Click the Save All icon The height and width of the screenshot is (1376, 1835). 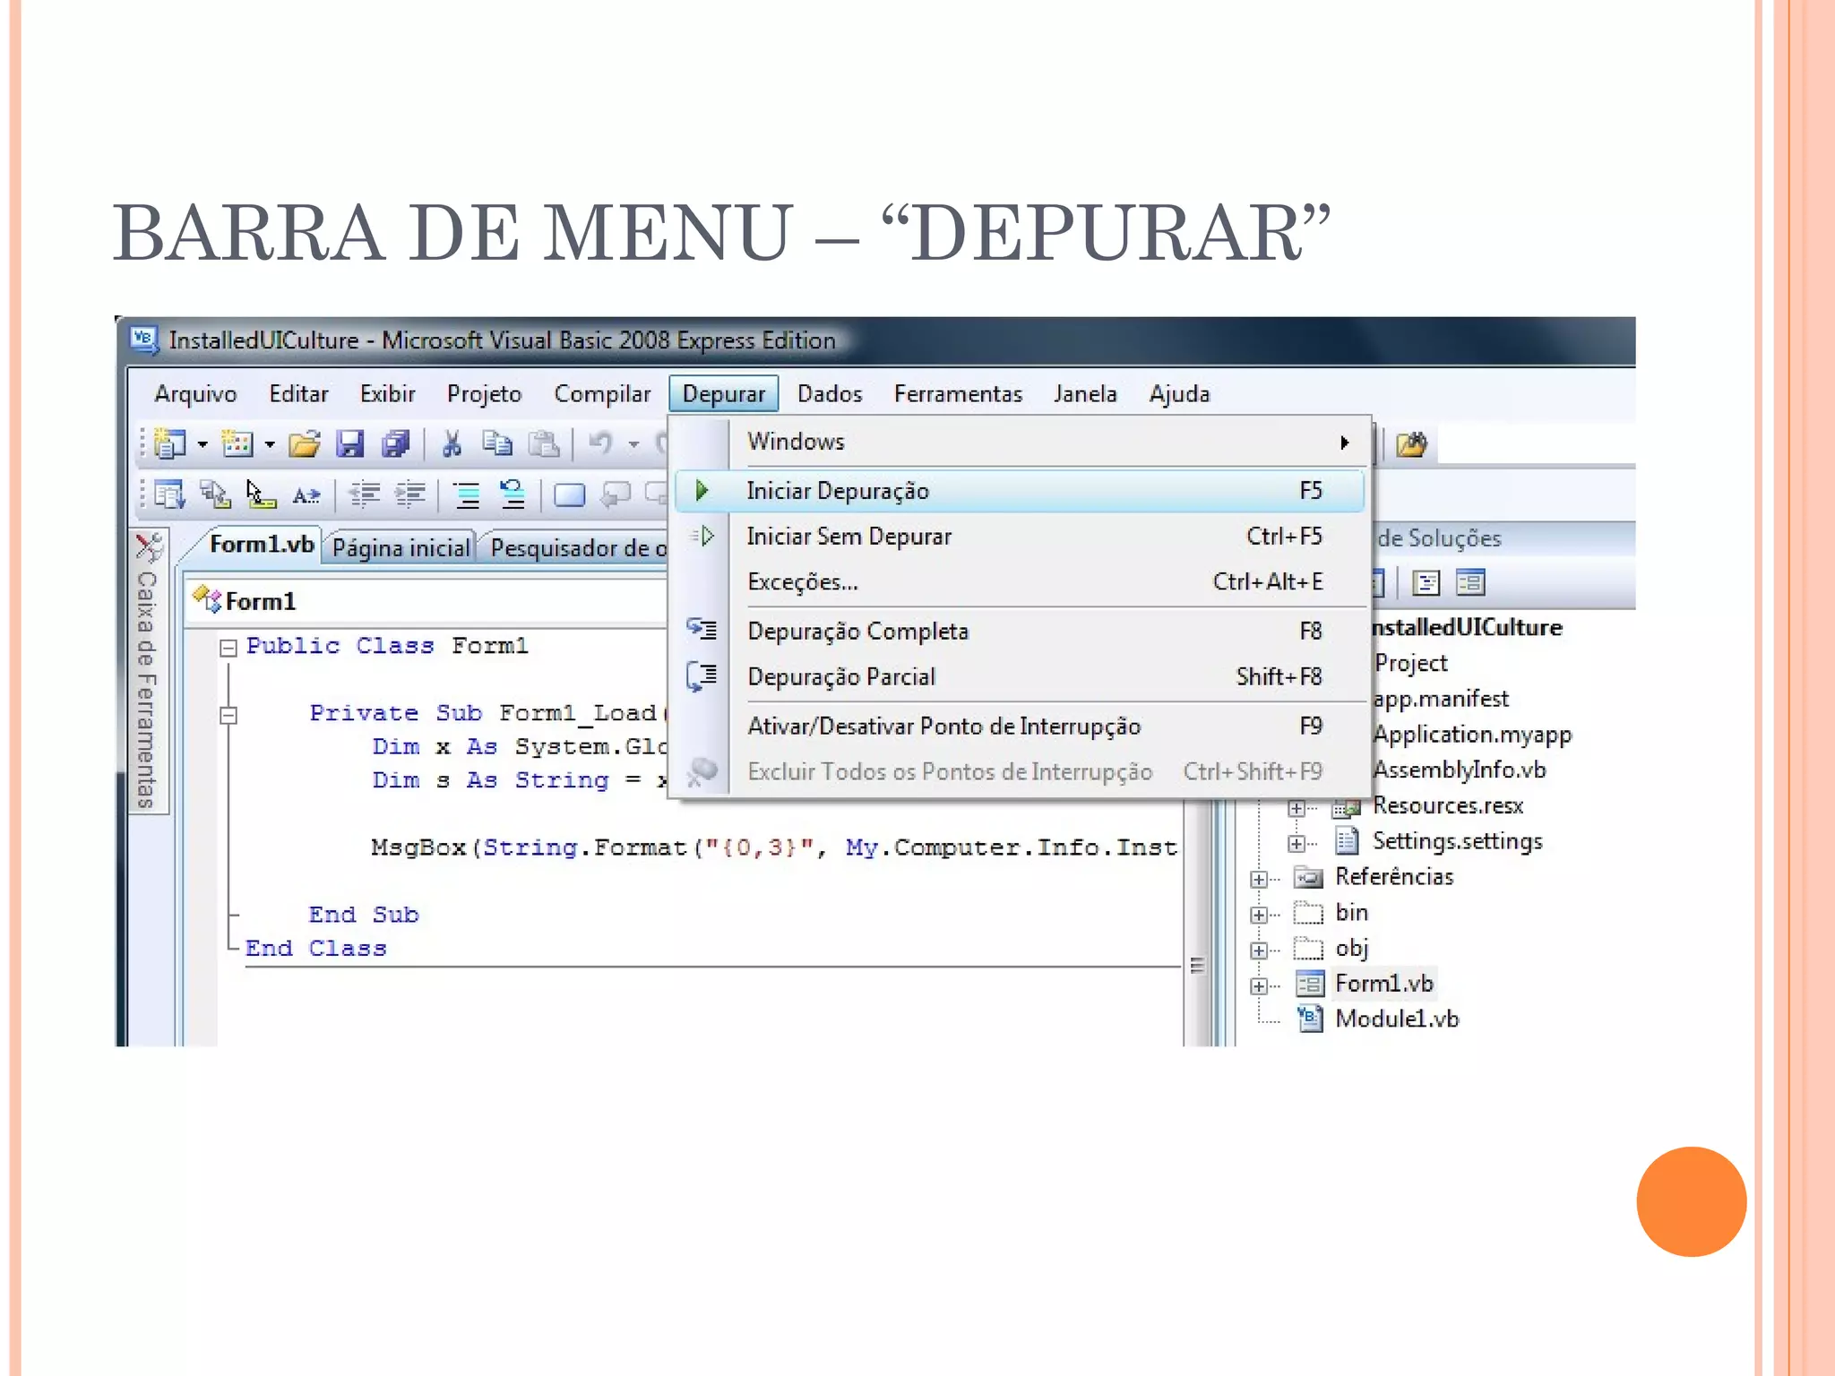pyautogui.click(x=395, y=443)
